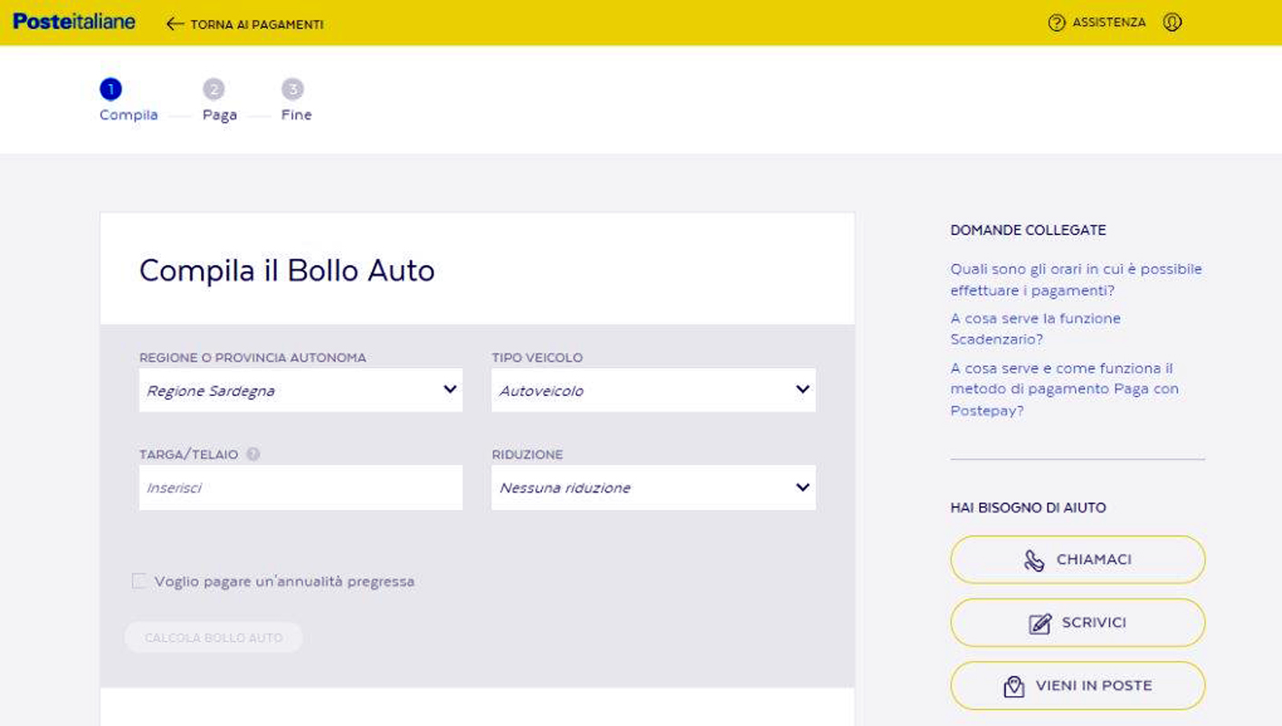Expand the Tipo Veicolo dropdown
Image resolution: width=1282 pixels, height=726 pixels.
click(652, 391)
